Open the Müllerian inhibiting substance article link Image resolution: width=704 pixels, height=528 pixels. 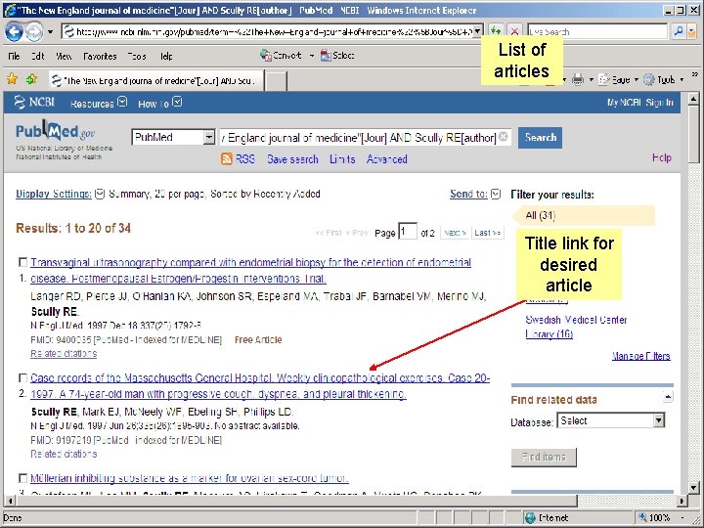[x=190, y=478]
